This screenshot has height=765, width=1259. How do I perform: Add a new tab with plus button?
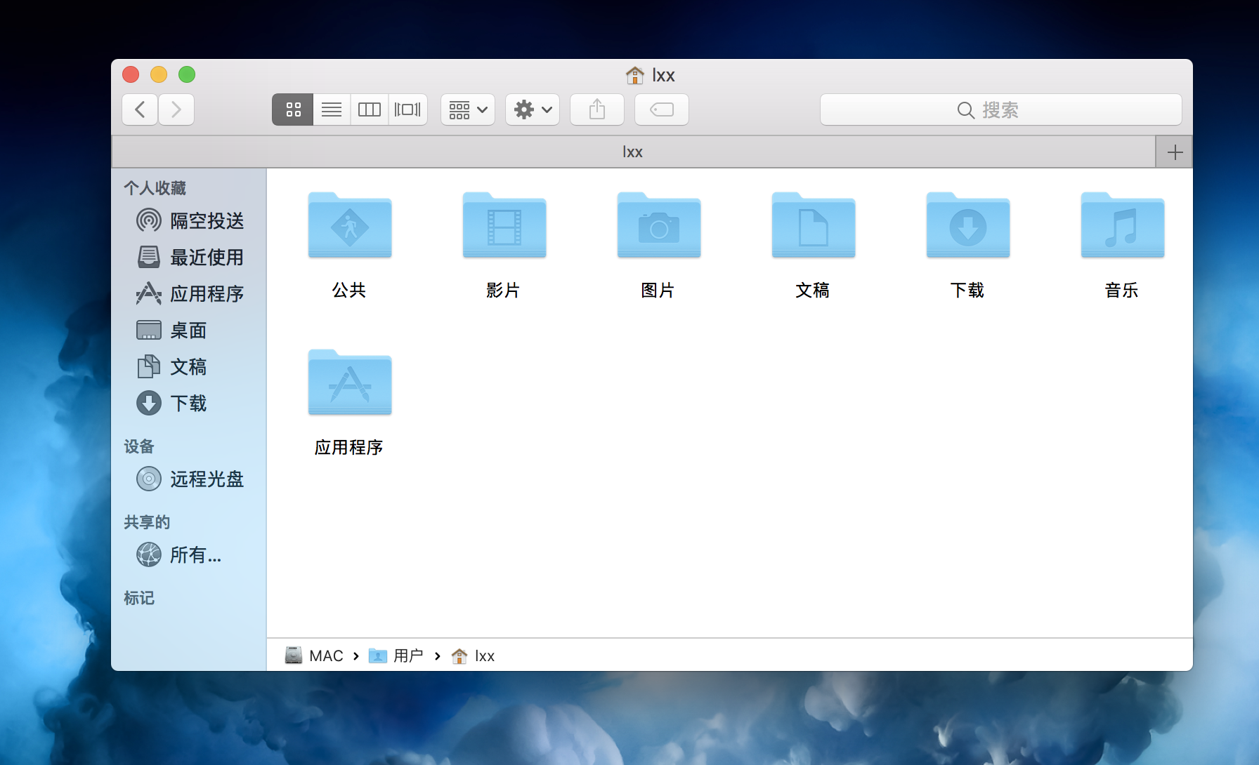(1175, 152)
